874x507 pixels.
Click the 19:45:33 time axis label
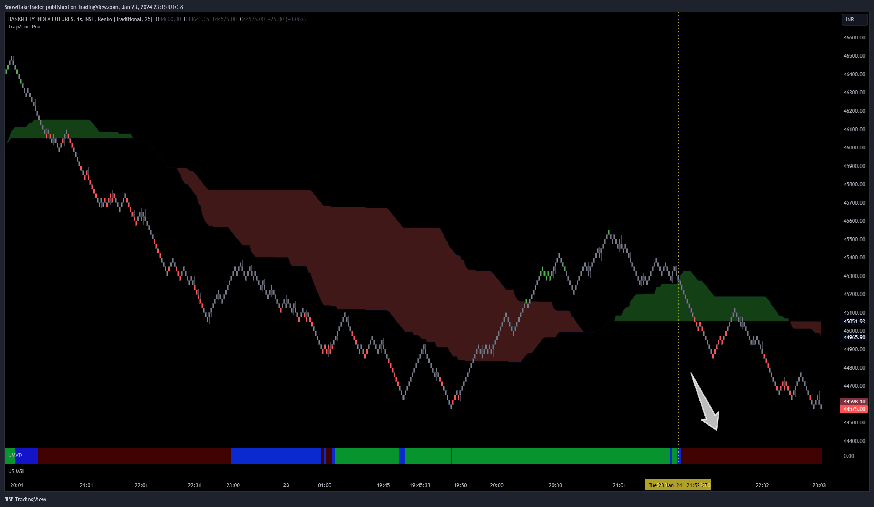pyautogui.click(x=420, y=485)
